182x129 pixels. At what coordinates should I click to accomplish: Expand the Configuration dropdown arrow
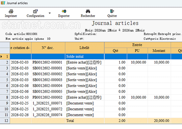coord(50,13)
